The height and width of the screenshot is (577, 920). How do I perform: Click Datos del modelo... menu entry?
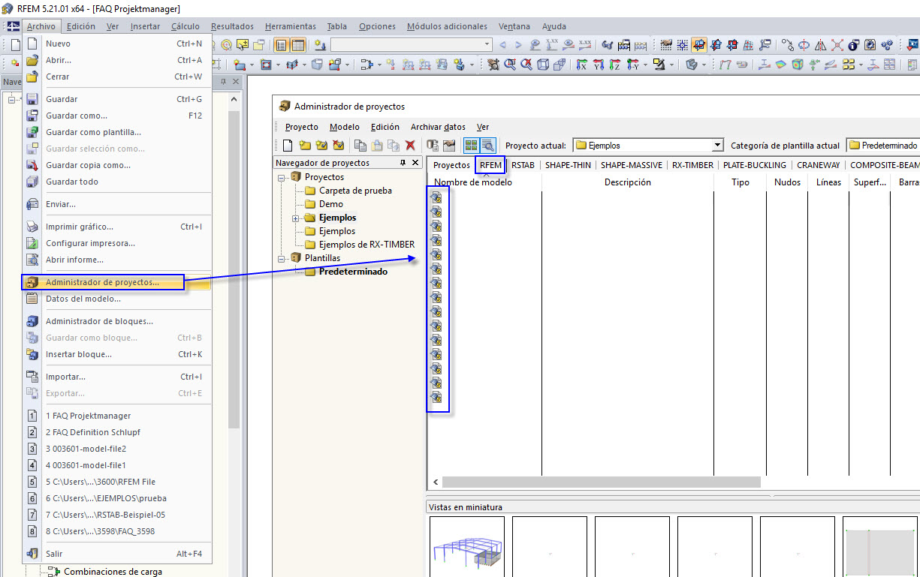[117, 299]
